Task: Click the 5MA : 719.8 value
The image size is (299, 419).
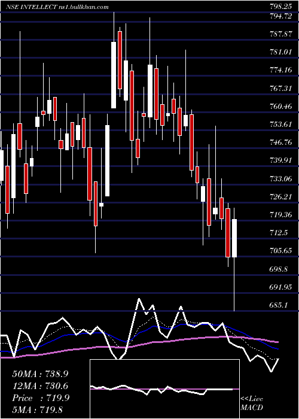Action: (37, 409)
